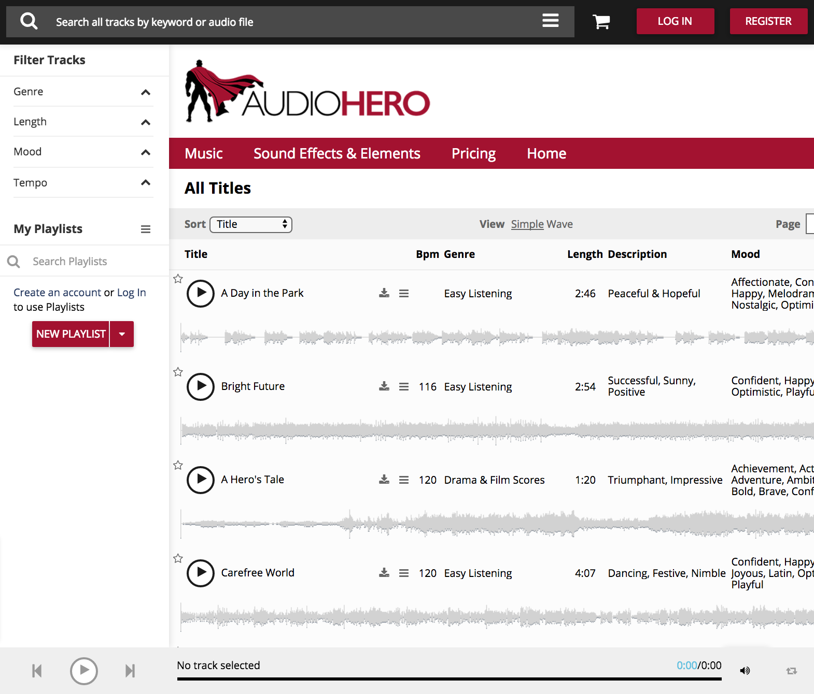Open options menu for Carefree World
This screenshot has height=694, width=814.
404,573
